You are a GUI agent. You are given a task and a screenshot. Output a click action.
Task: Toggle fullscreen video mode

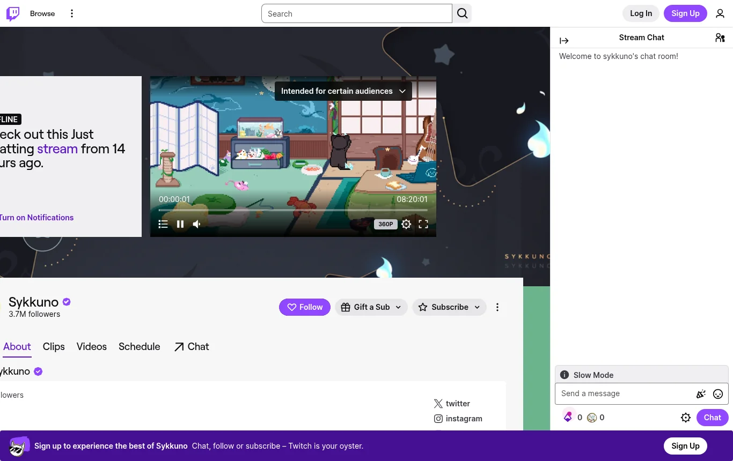(x=423, y=224)
